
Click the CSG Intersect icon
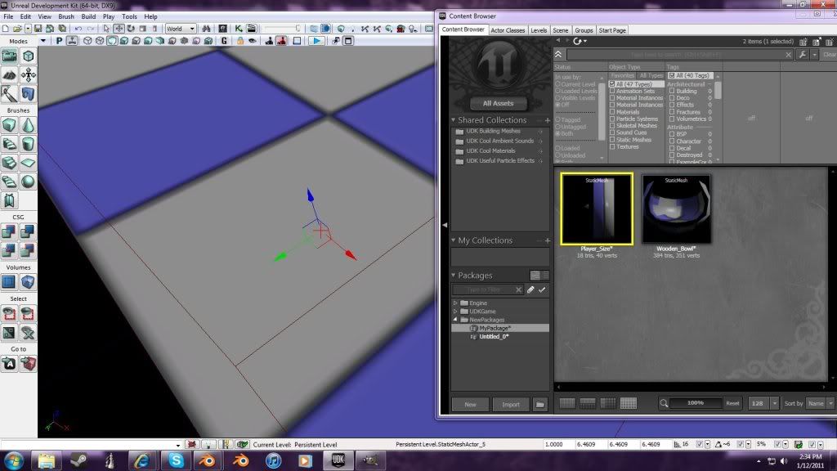click(9, 250)
